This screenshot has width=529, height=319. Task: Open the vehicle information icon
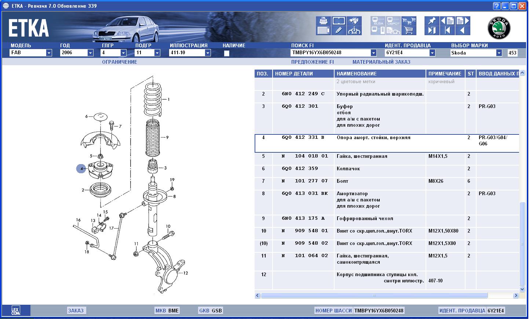click(354, 30)
